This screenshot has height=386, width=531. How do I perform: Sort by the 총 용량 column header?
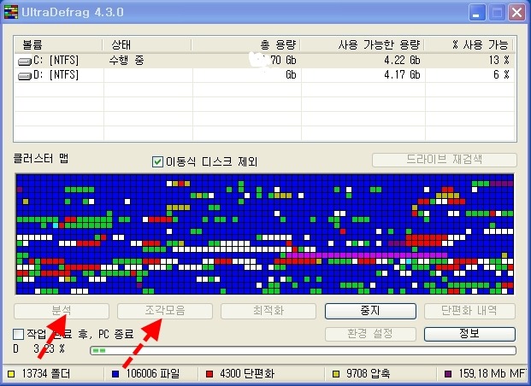point(246,44)
